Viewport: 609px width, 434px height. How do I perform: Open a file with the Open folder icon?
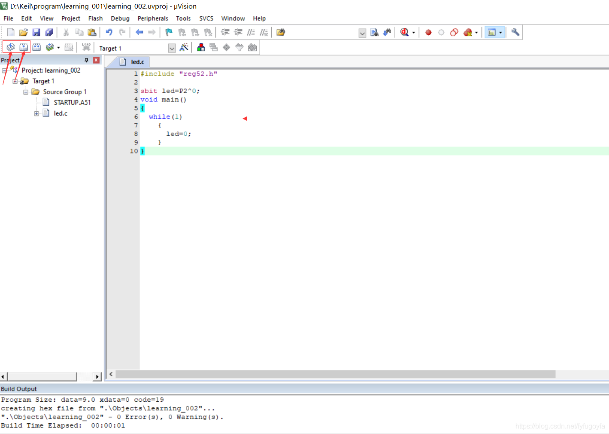pos(24,32)
